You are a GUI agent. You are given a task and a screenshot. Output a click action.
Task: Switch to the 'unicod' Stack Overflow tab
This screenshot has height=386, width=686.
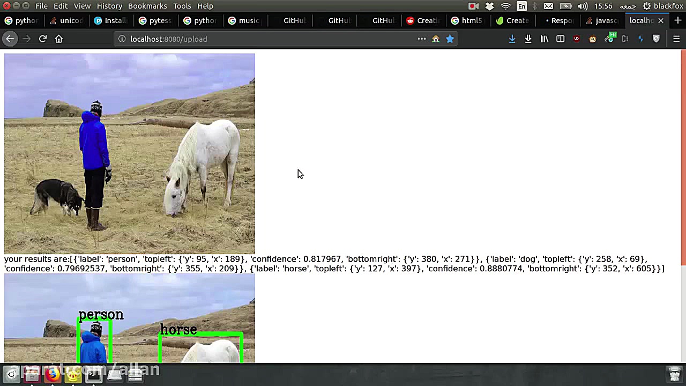click(x=66, y=20)
